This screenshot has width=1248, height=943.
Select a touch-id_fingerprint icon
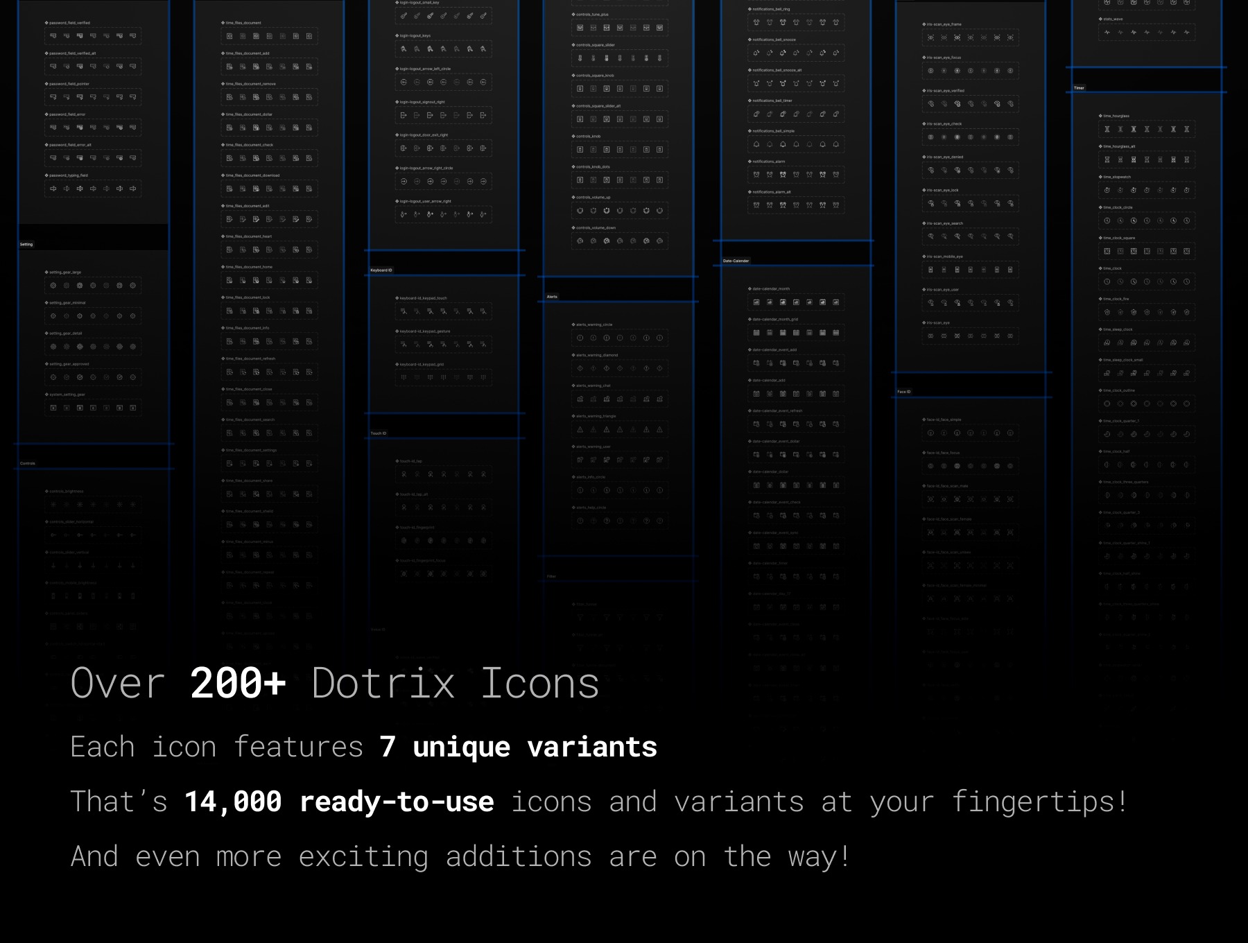coord(402,540)
